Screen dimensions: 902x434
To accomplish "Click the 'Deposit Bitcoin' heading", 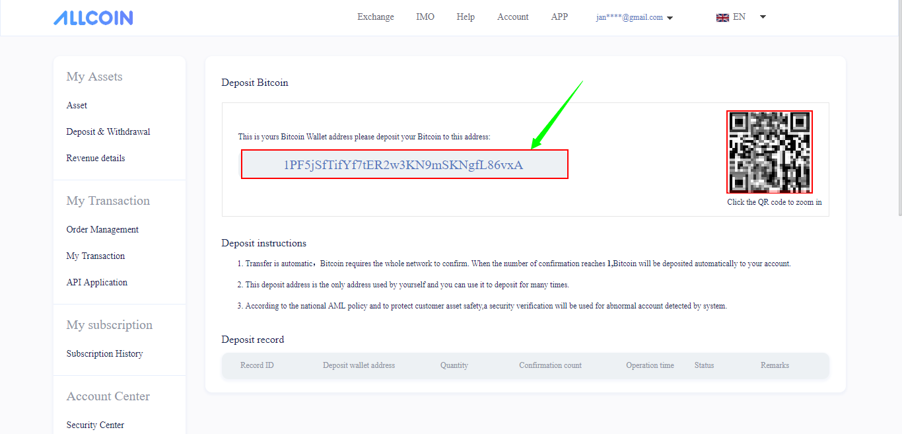I will pos(255,83).
